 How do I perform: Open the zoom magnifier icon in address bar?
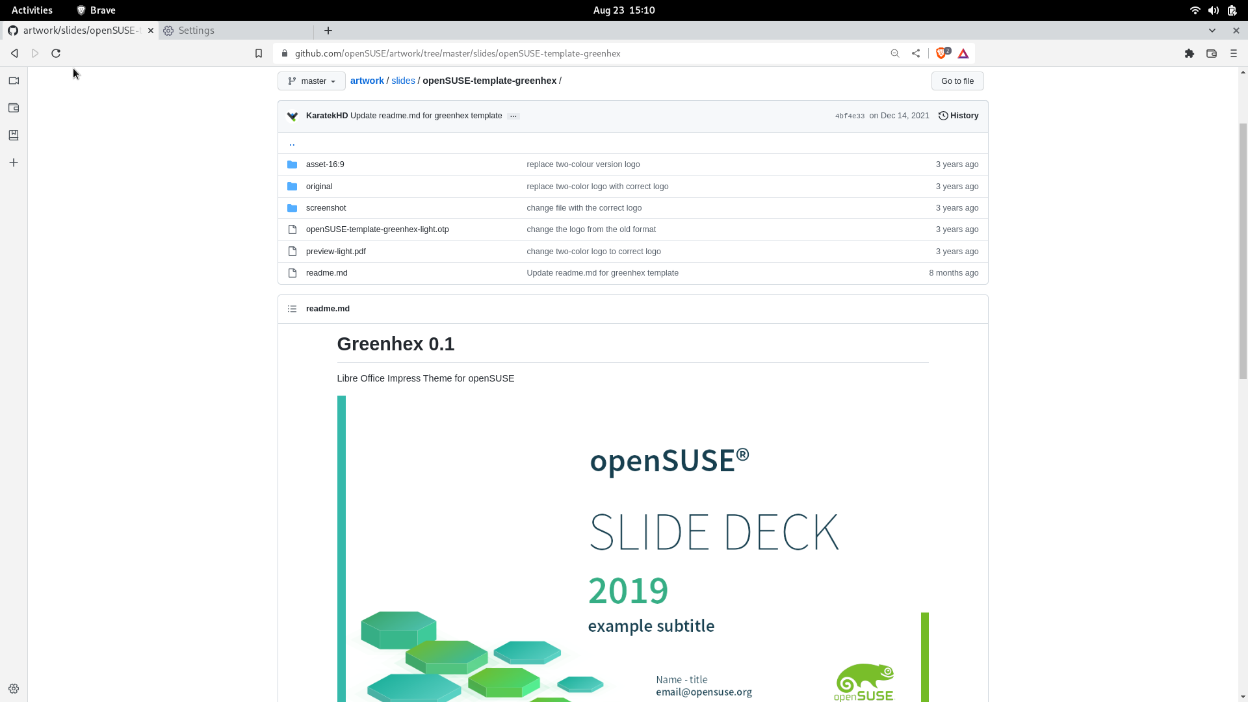point(895,53)
